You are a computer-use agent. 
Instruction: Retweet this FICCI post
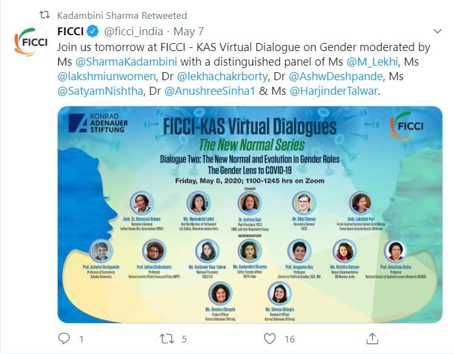pyautogui.click(x=167, y=339)
